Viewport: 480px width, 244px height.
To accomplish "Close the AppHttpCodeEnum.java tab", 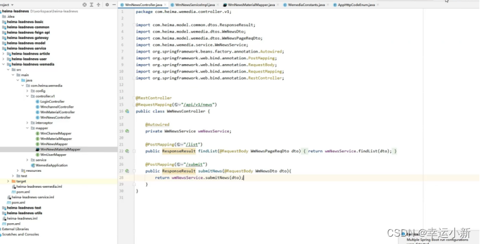I will pos(378,5).
